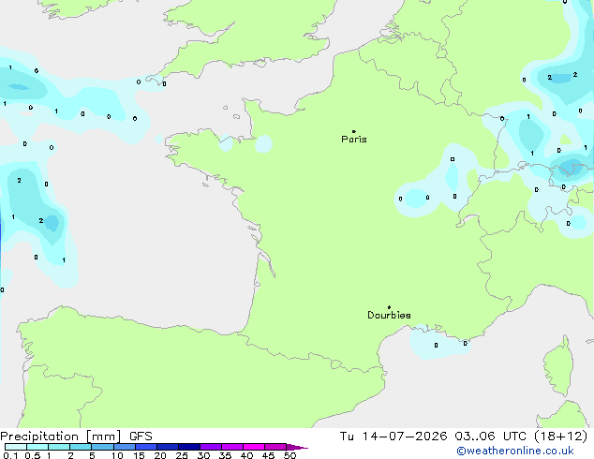This screenshot has width=594, height=459.
Task: Open the weatheronline.co.uk copyright link
Action: [x=515, y=451]
